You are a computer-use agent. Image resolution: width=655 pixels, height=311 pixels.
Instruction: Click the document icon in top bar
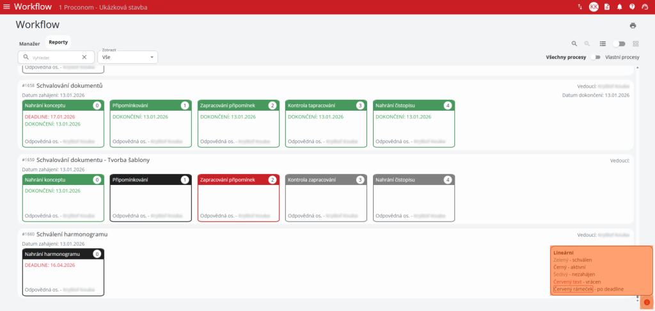[607, 7]
